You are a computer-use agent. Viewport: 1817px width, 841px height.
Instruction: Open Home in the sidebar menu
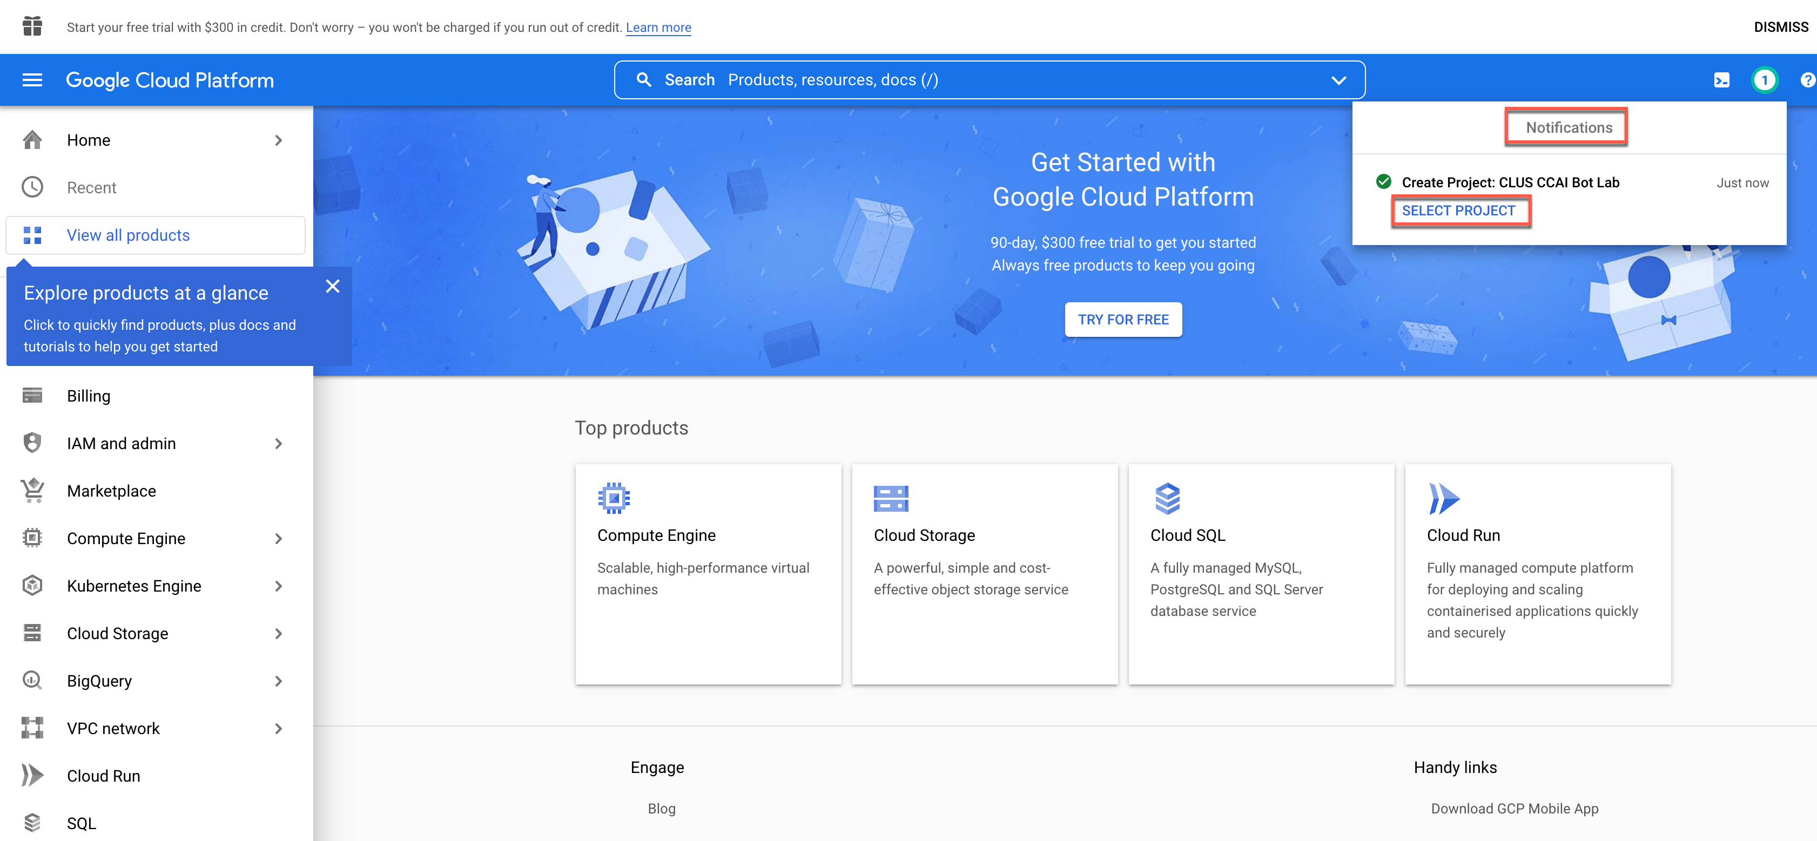click(x=157, y=140)
